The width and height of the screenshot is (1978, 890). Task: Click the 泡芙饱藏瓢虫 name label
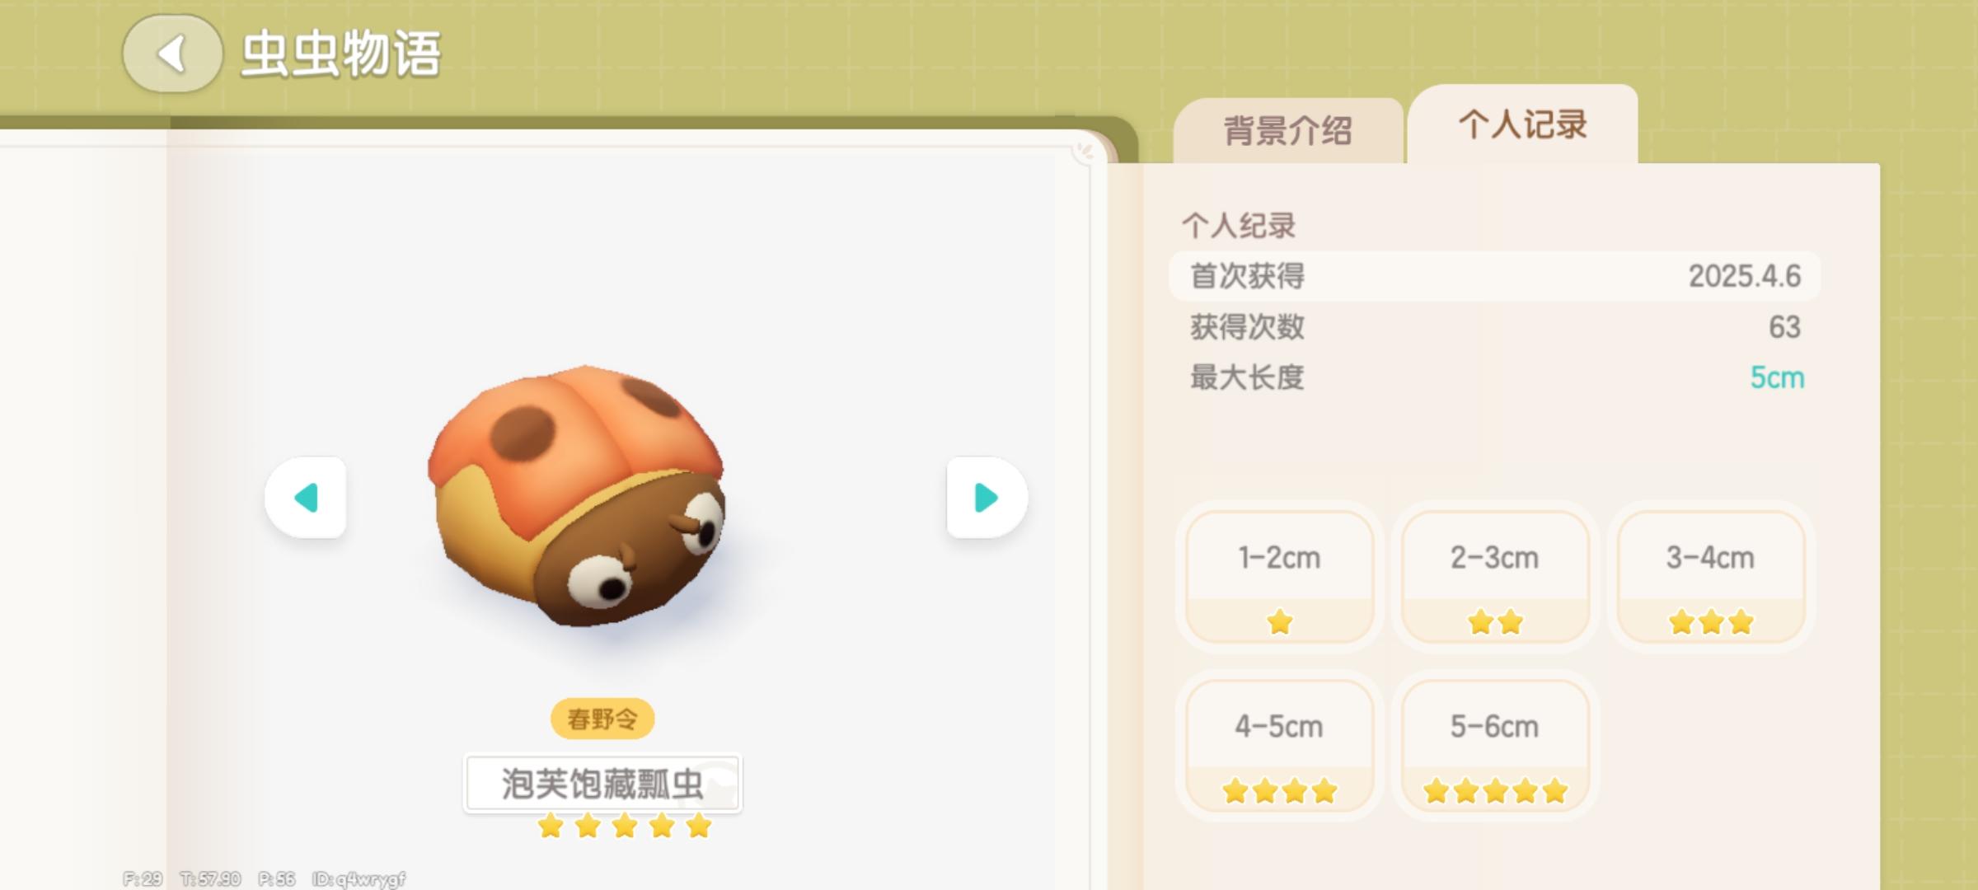click(x=602, y=784)
